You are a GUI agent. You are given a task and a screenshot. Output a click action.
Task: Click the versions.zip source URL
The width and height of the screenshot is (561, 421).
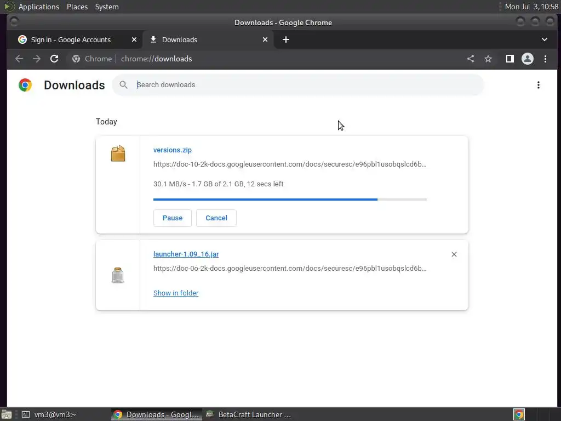pos(290,164)
